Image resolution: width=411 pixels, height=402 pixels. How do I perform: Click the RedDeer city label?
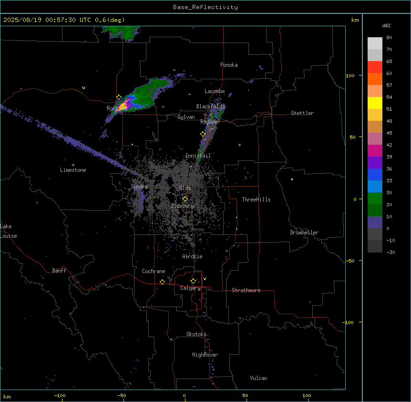pyautogui.click(x=210, y=122)
